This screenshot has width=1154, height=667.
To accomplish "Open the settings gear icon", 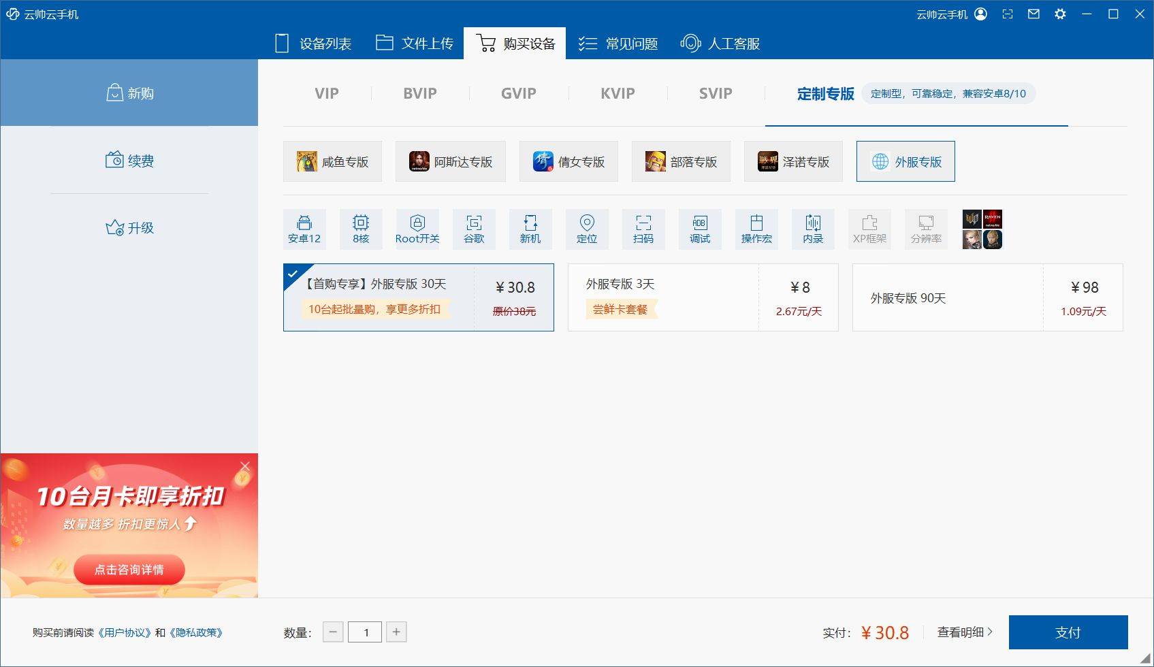I will coord(1060,14).
